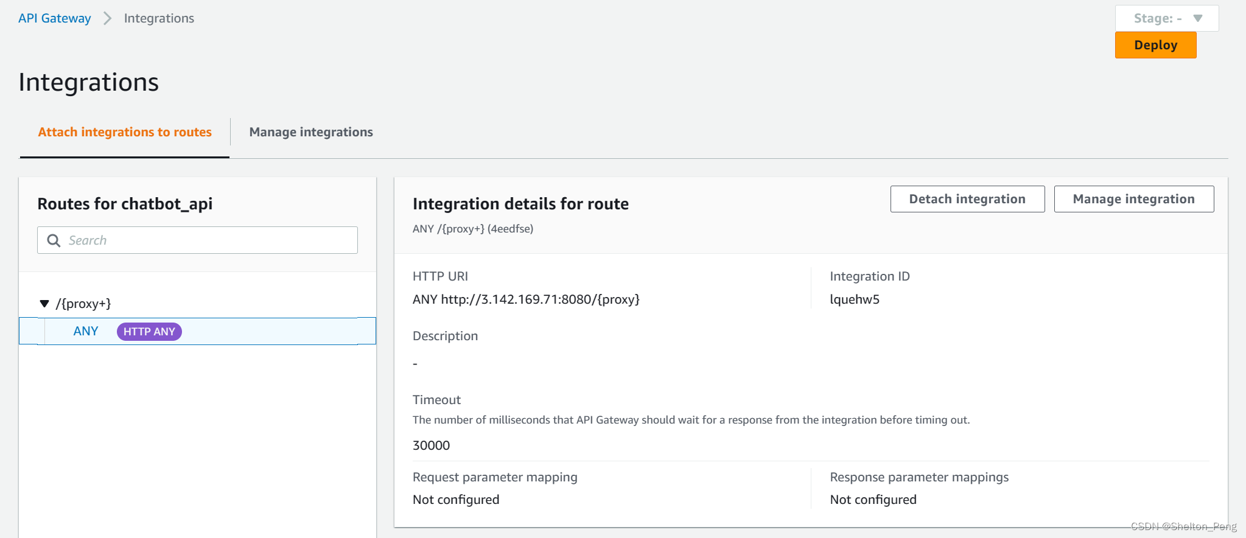The height and width of the screenshot is (538, 1246).
Task: Select the ANY route item
Action: point(86,331)
